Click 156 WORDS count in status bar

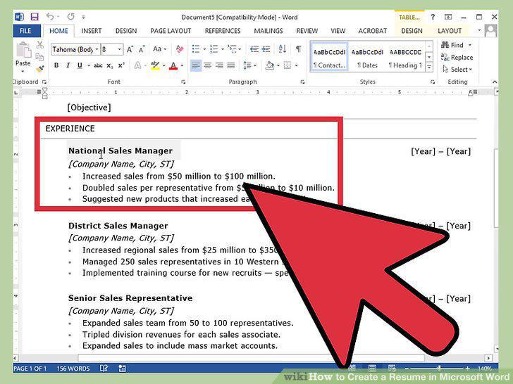tap(73, 369)
